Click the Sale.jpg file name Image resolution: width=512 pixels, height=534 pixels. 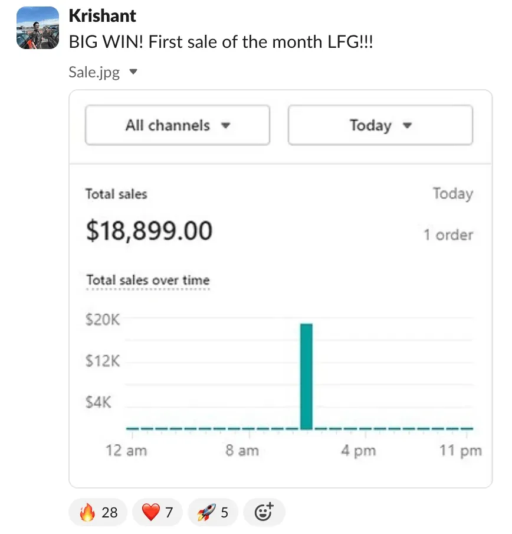pos(94,72)
